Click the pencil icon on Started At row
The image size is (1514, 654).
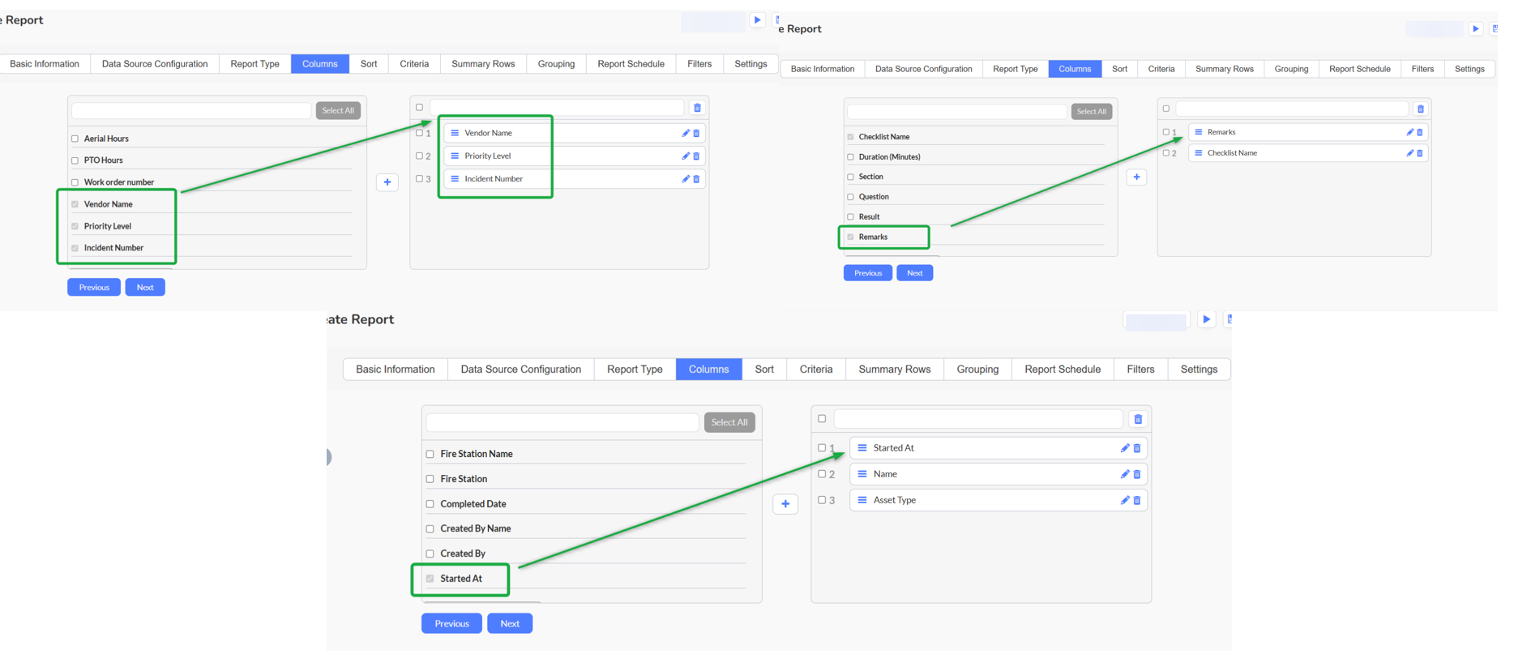pos(1124,448)
